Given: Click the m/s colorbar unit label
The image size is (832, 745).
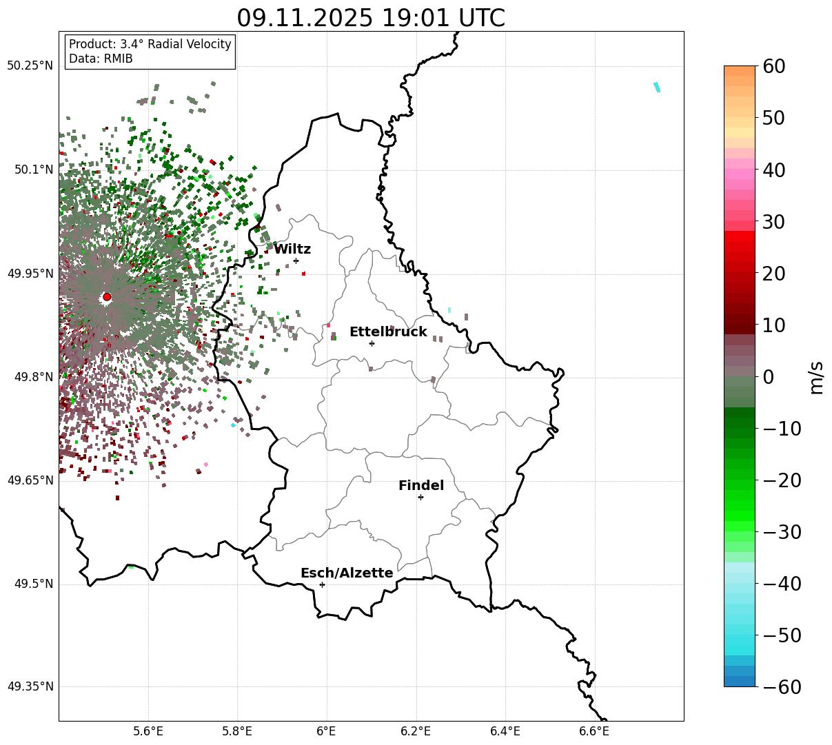Looking at the screenshot, I should 817,376.
